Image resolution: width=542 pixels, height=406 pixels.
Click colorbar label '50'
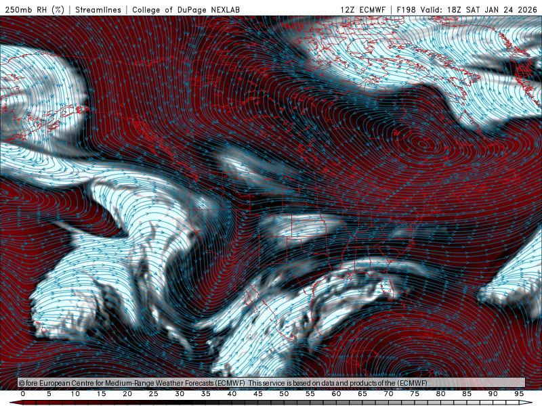point(284,394)
